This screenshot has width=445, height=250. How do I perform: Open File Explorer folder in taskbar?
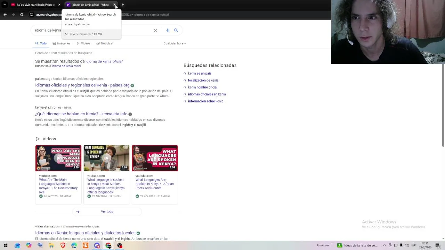click(51, 245)
